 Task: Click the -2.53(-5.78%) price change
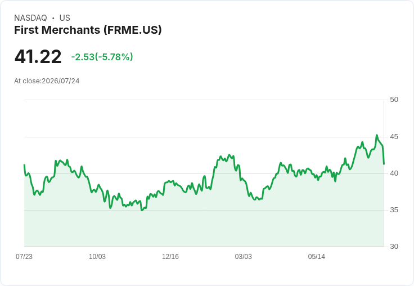(102, 57)
